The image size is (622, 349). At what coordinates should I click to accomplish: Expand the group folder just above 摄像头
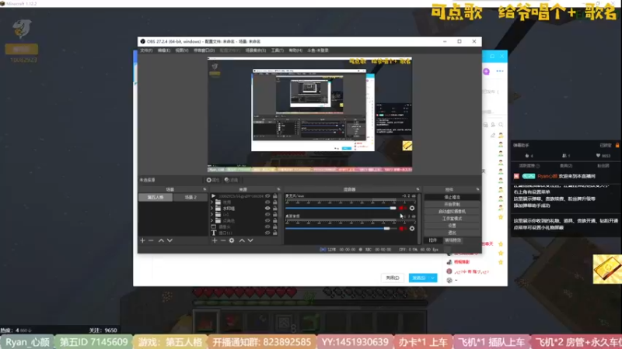[212, 221]
